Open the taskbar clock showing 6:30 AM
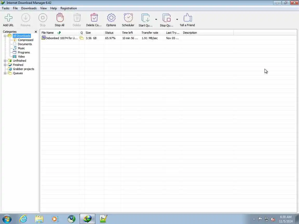Screen dimensions: 299x224 pos(286,219)
